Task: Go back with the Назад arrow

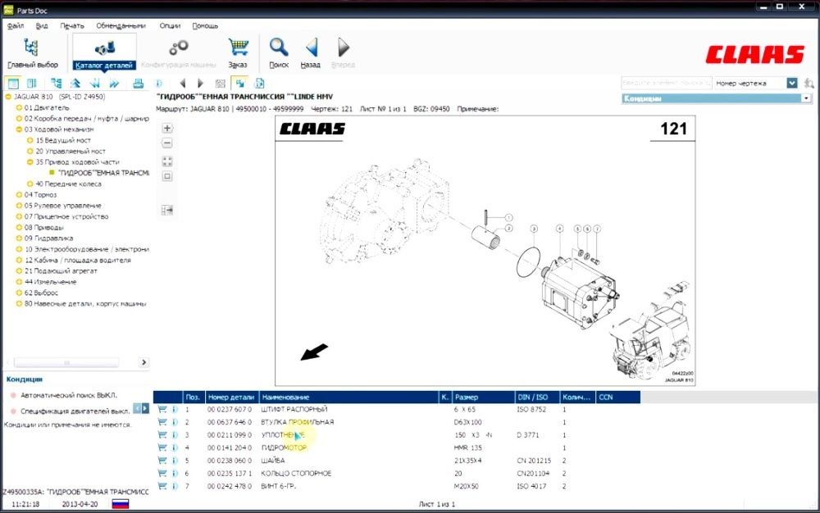Action: (311, 53)
